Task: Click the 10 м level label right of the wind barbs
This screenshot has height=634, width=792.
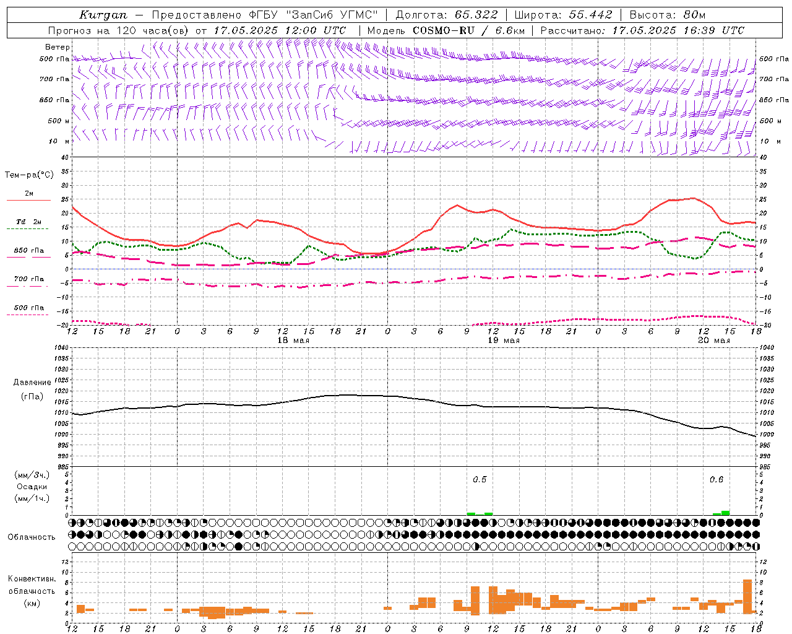Action: point(770,141)
